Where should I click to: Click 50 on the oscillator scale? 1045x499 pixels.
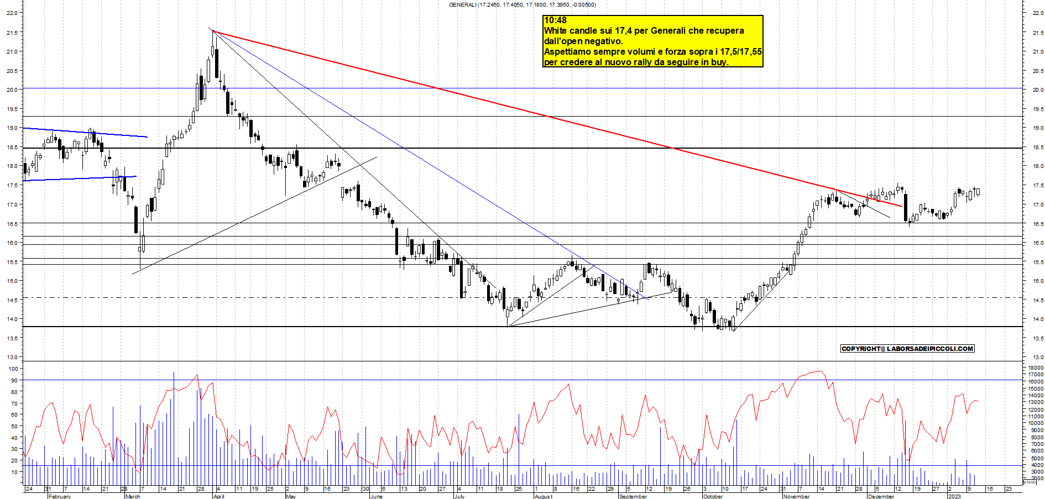14,426
